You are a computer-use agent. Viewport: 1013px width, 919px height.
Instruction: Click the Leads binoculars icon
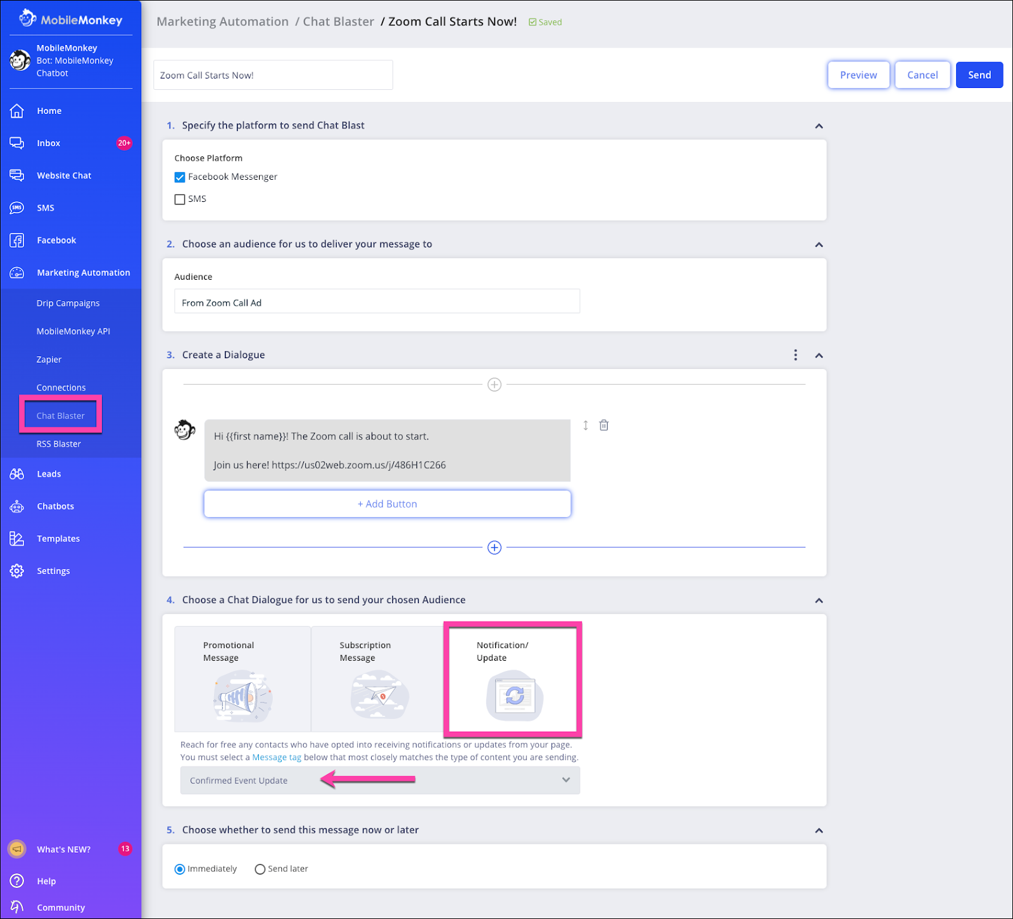[17, 474]
